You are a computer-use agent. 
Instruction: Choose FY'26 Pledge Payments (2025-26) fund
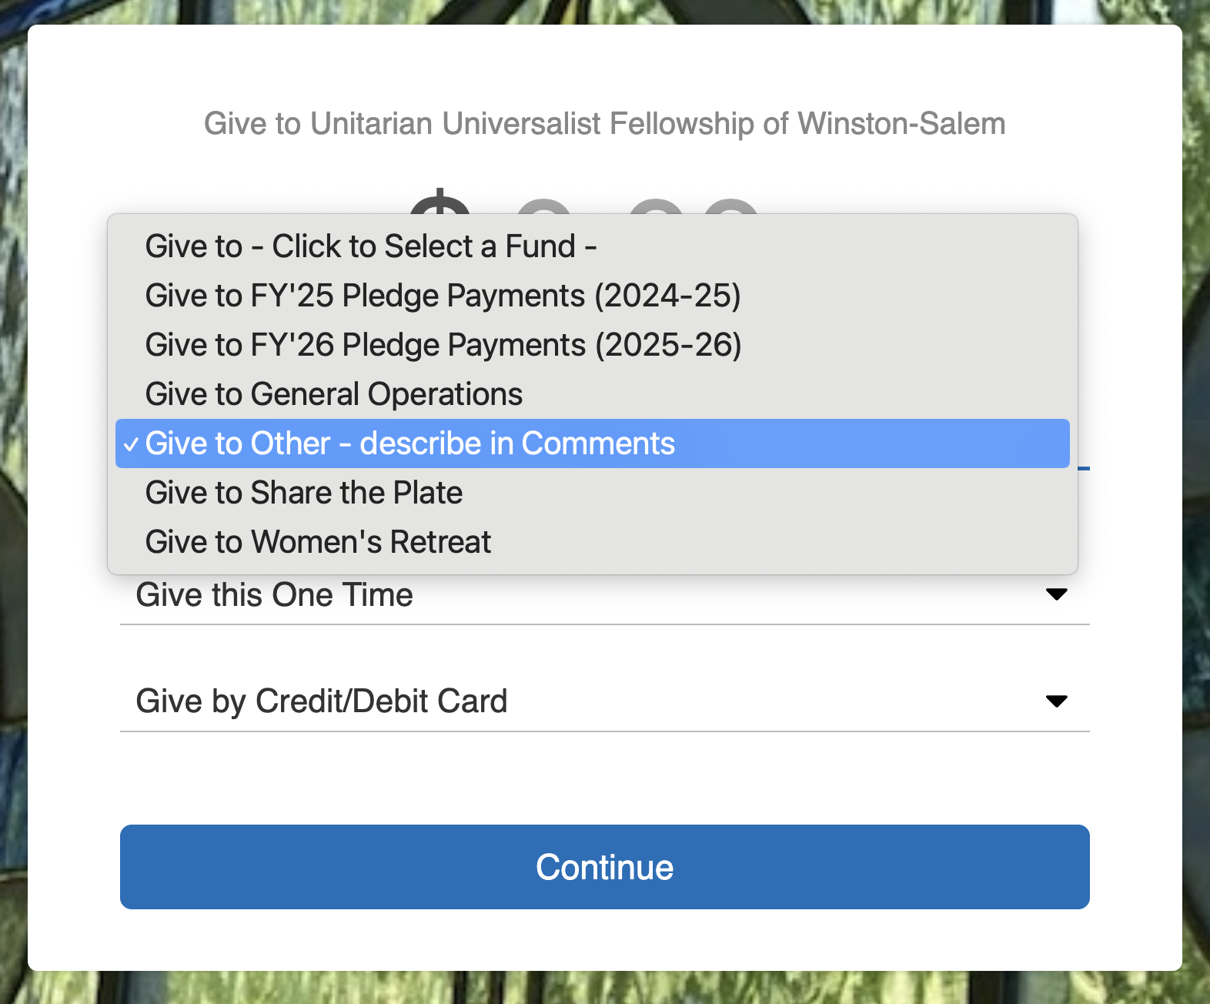tap(443, 345)
